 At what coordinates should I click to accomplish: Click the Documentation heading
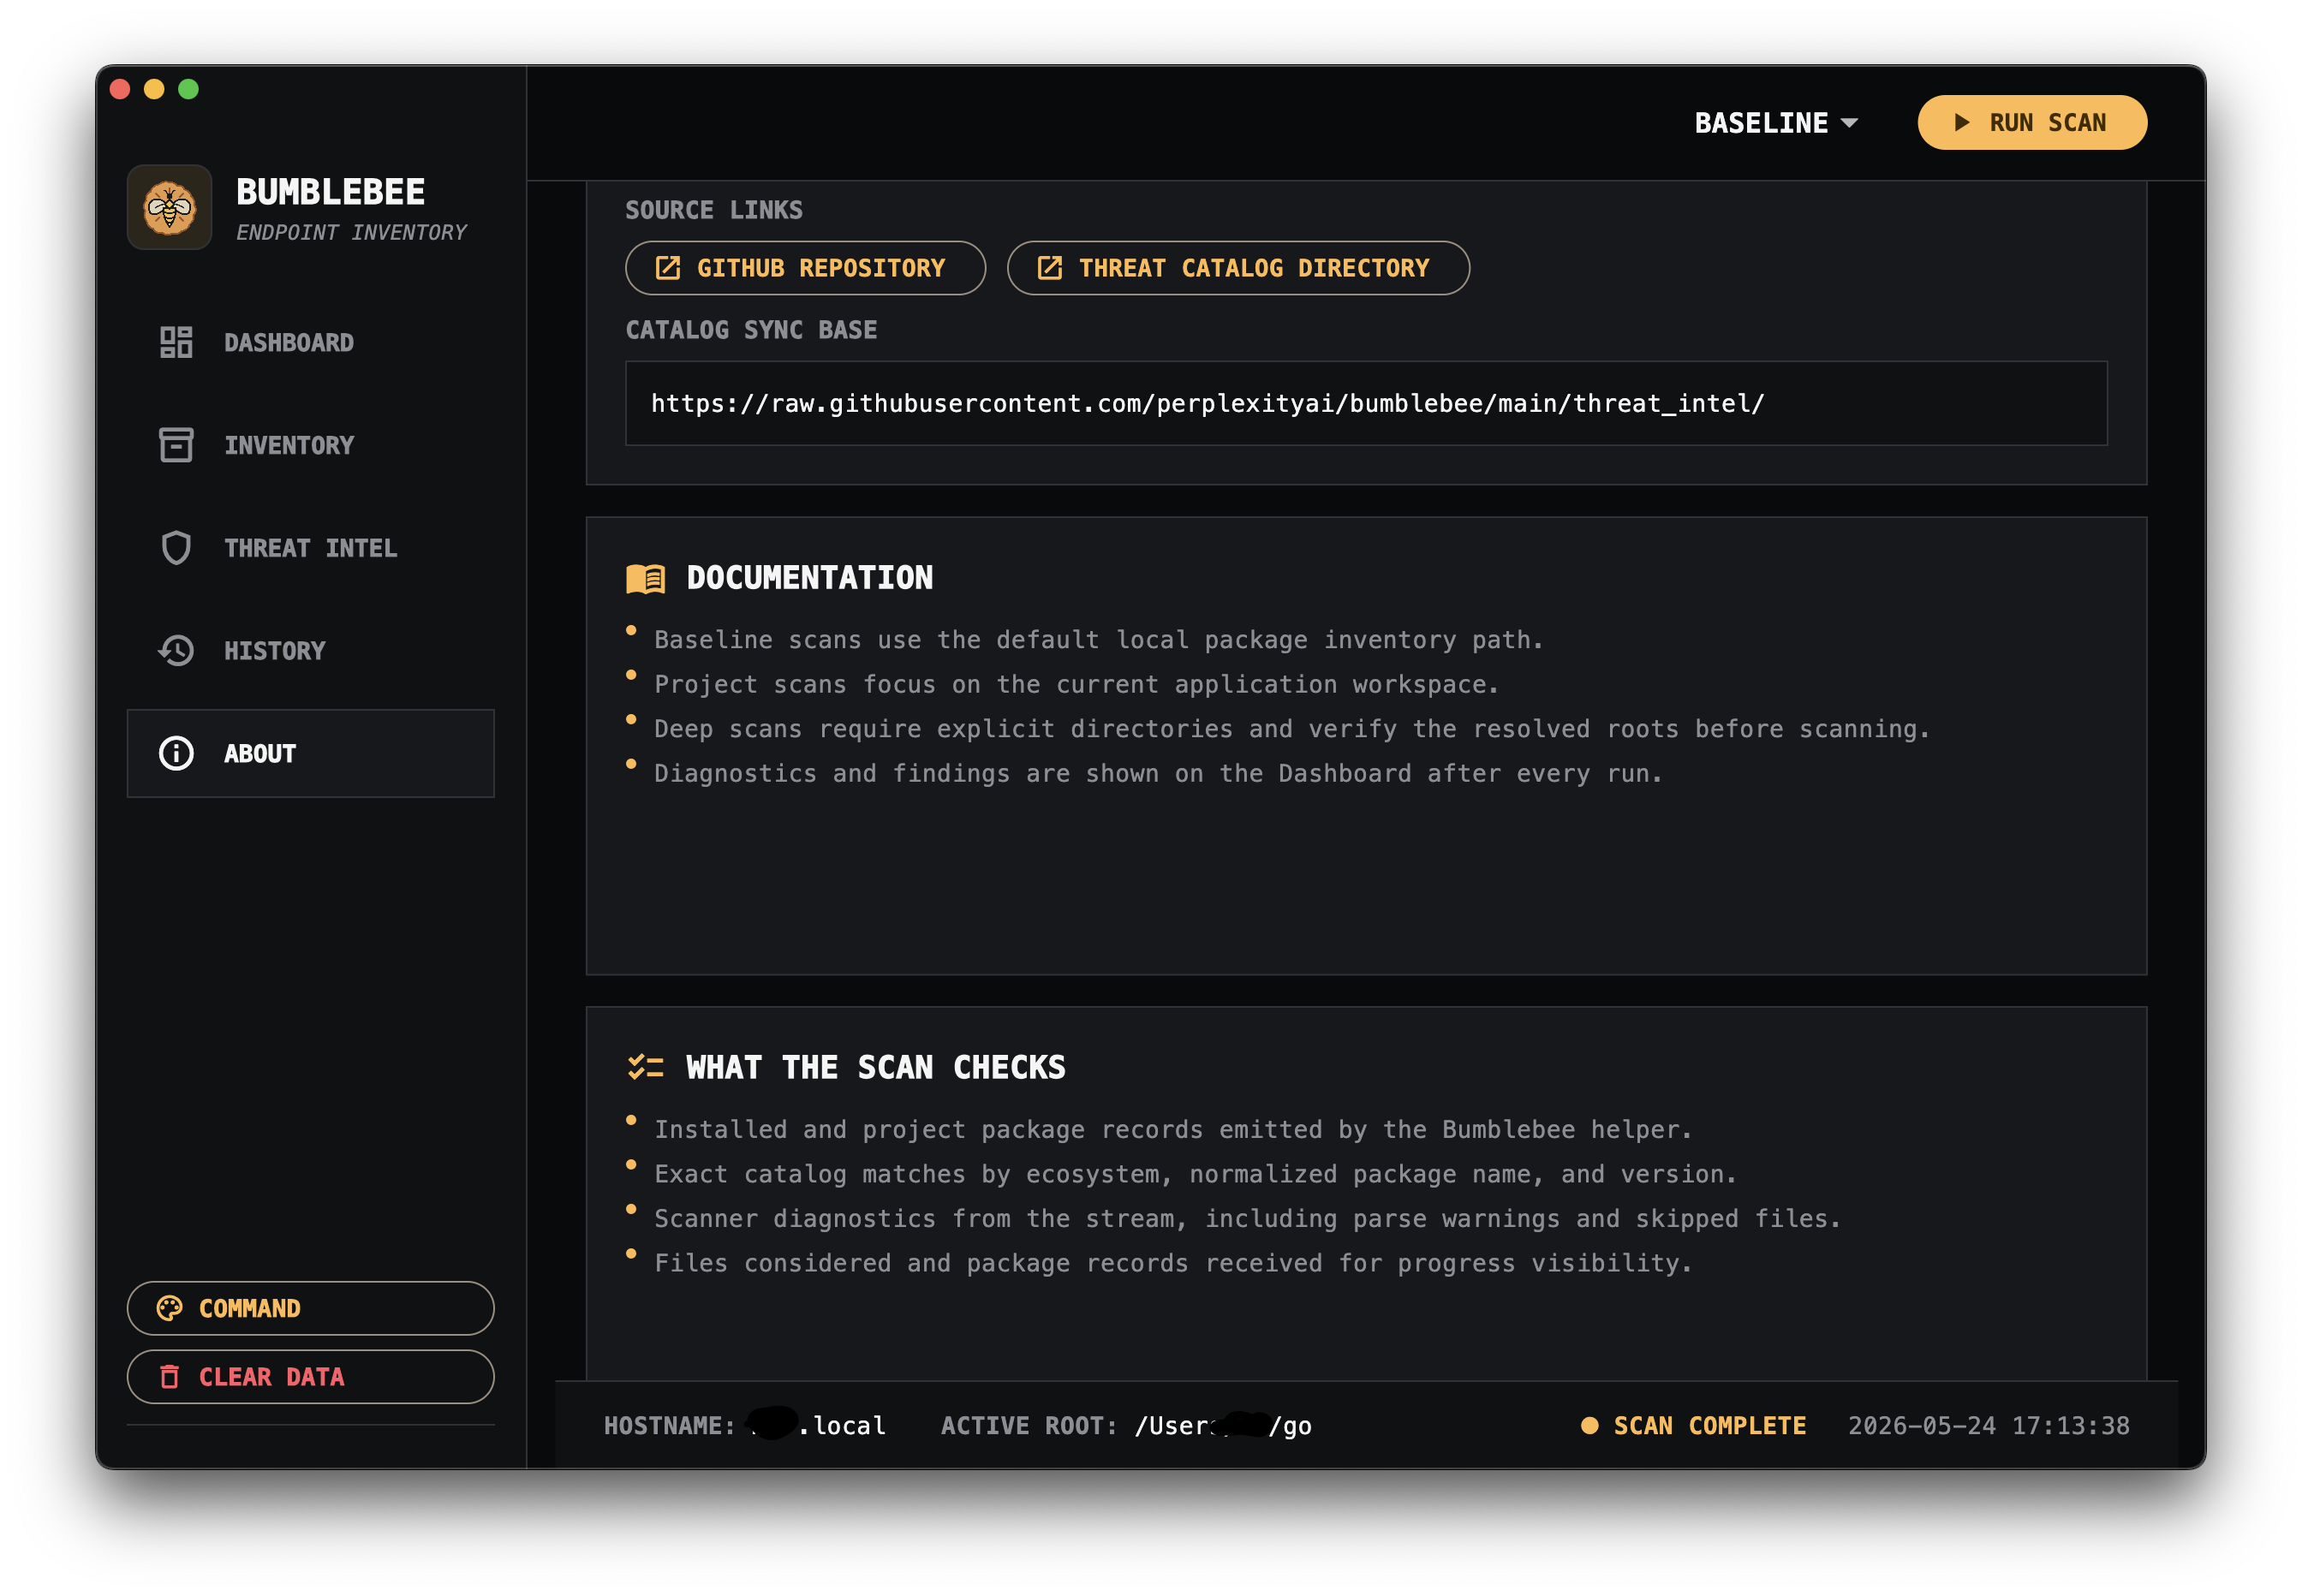click(x=809, y=578)
